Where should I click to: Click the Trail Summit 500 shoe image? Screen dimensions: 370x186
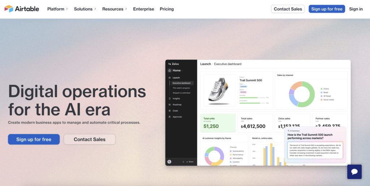tap(219, 91)
